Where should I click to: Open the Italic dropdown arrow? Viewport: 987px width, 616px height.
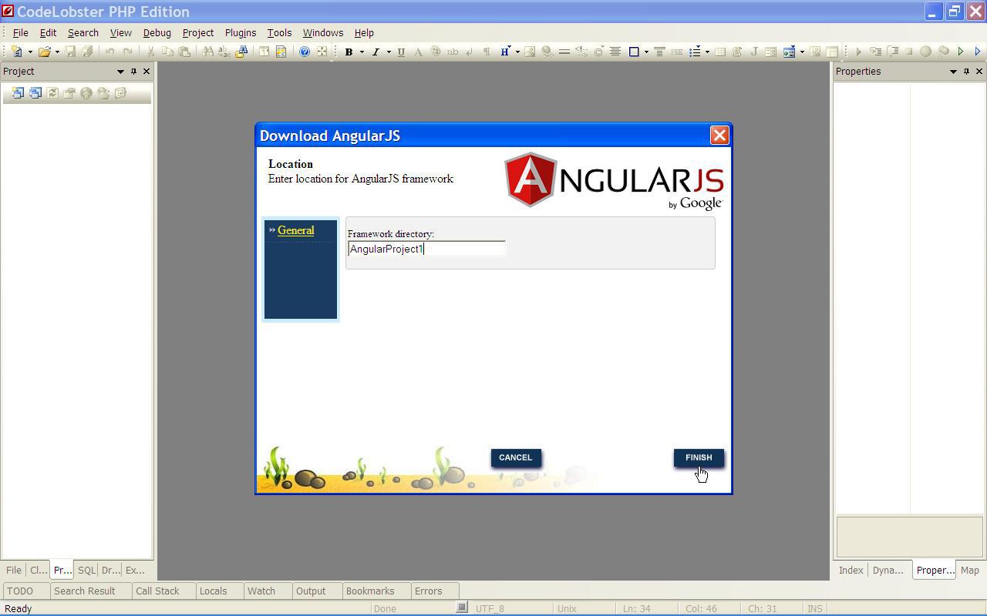(x=389, y=52)
